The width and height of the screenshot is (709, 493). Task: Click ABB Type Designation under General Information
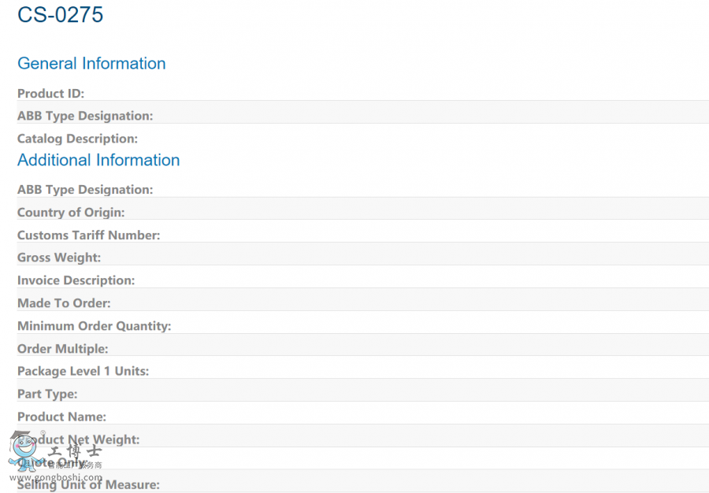85,116
